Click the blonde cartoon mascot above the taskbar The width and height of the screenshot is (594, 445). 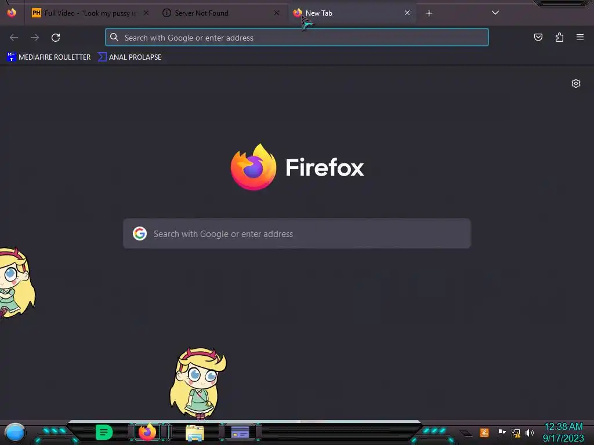[198, 384]
